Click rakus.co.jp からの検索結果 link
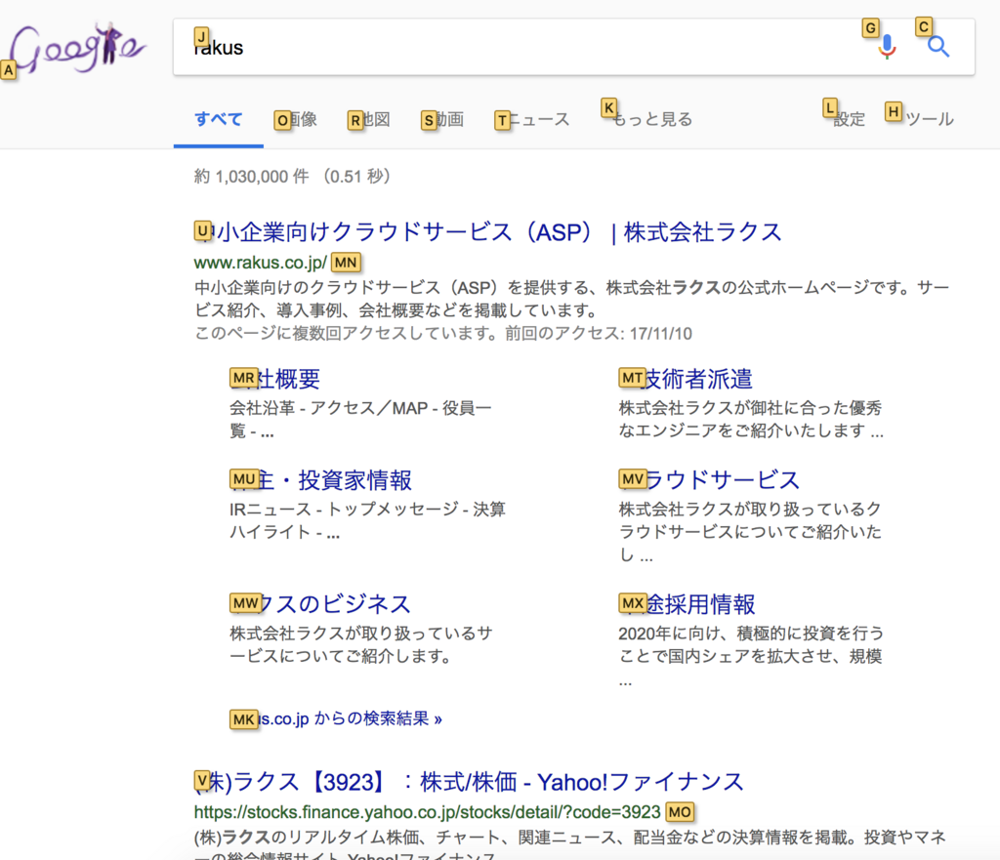The image size is (1000, 860). pyautogui.click(x=336, y=719)
